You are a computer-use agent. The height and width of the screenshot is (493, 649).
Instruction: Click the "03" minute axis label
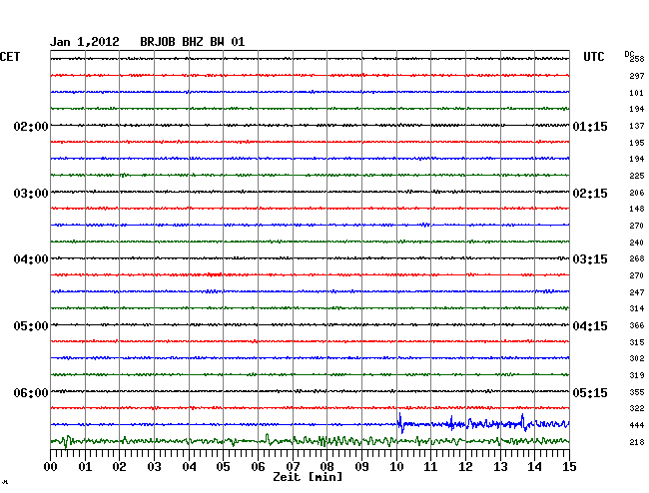point(154,467)
